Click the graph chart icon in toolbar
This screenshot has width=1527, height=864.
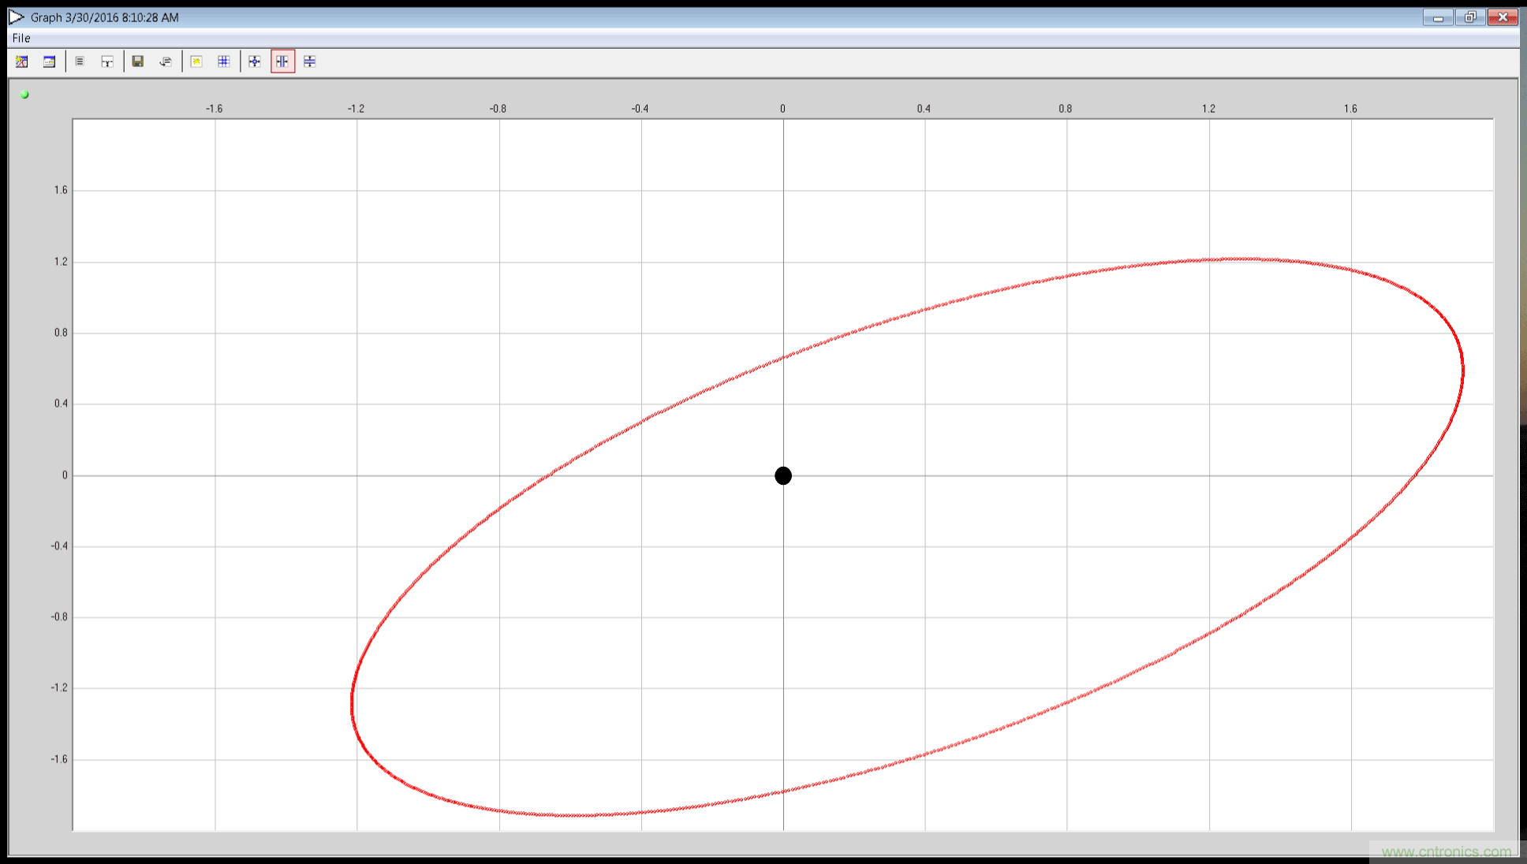(22, 61)
